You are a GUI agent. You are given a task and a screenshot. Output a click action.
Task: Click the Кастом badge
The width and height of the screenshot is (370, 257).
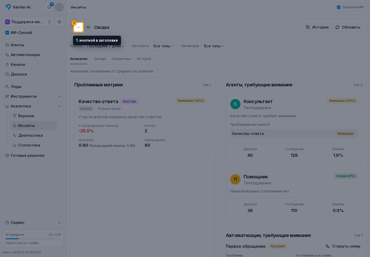pos(129,102)
